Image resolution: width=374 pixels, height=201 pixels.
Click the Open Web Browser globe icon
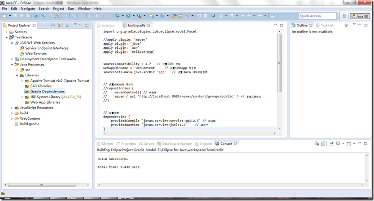click(x=213, y=16)
